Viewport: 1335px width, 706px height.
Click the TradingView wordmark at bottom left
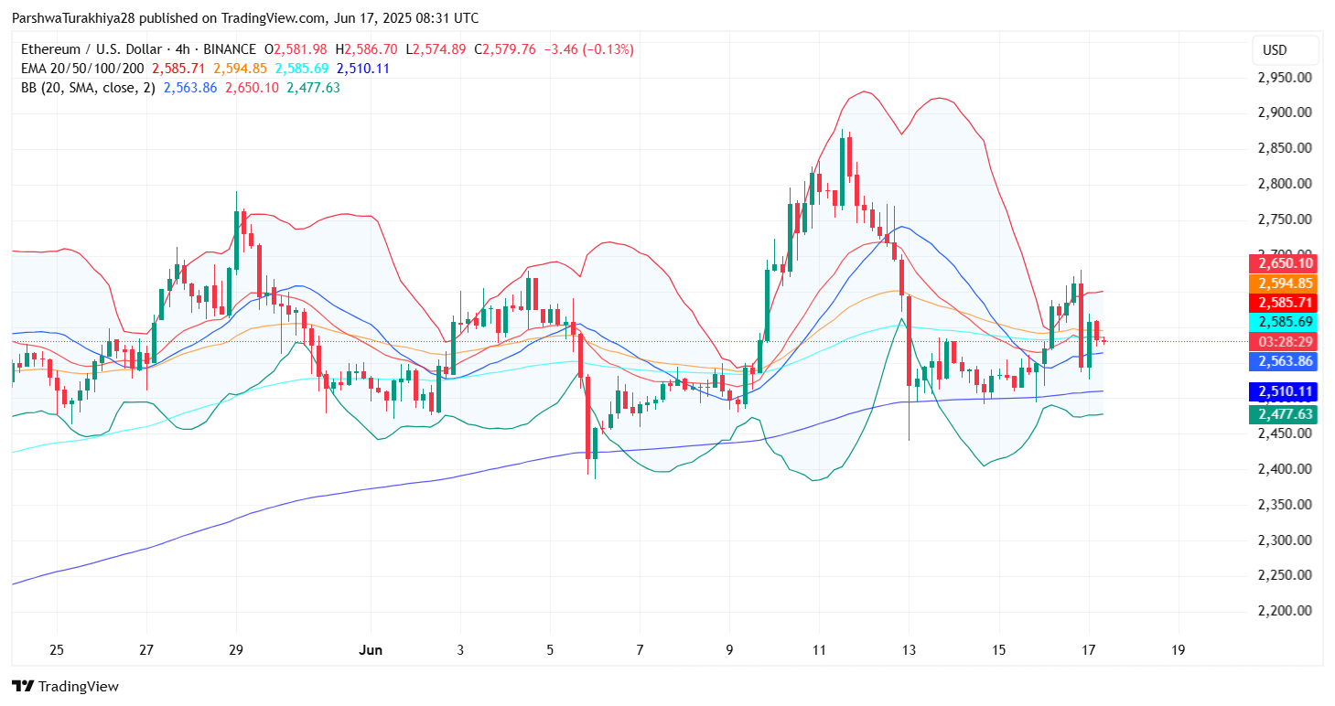click(79, 686)
